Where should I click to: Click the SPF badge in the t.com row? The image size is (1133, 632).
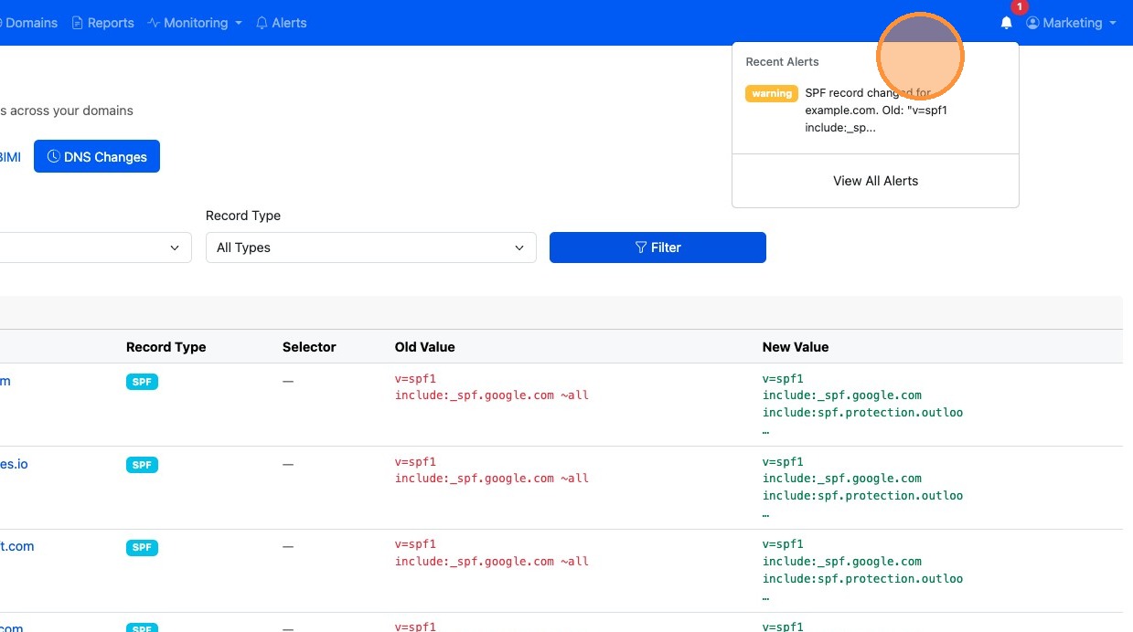[x=142, y=547]
